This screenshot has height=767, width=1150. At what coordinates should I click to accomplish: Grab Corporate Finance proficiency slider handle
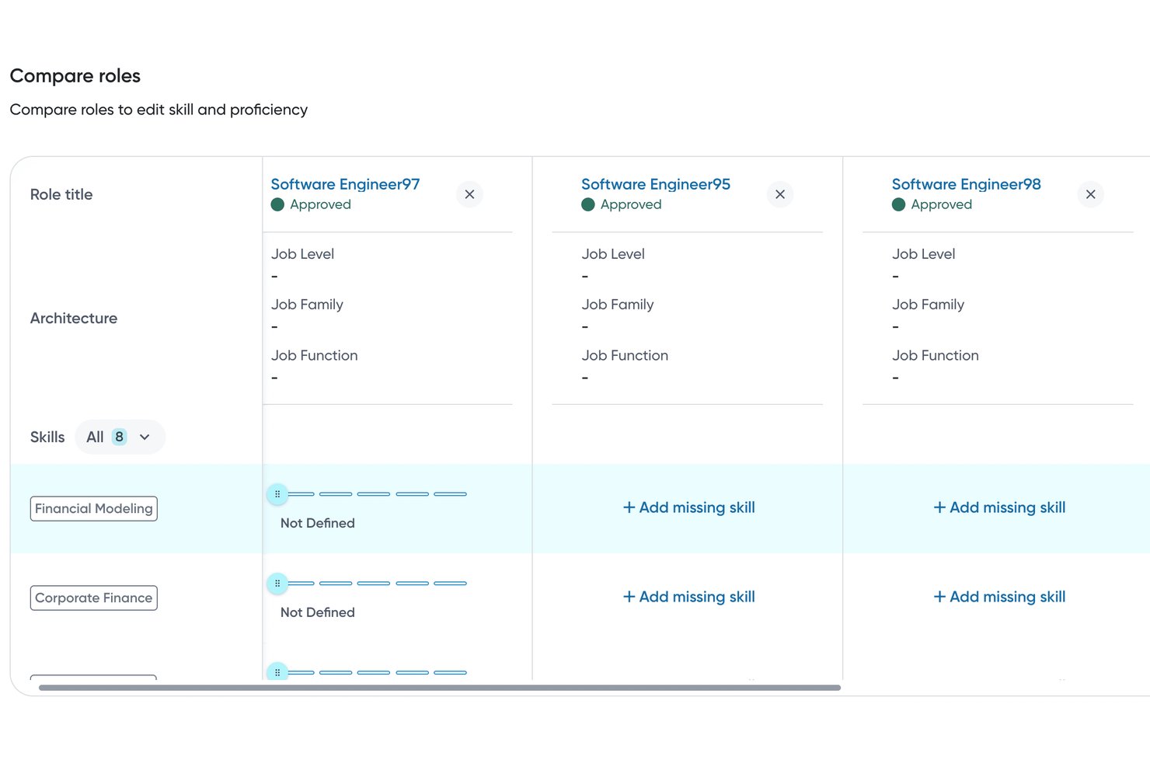point(277,584)
